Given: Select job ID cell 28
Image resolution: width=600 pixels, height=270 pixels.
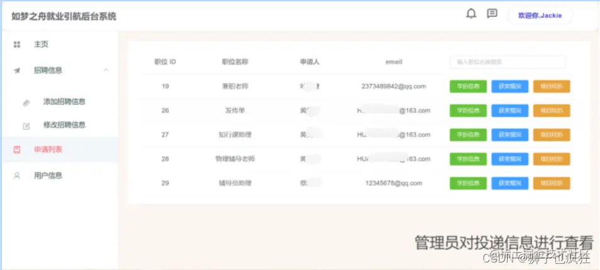Looking at the screenshot, I should click(165, 159).
